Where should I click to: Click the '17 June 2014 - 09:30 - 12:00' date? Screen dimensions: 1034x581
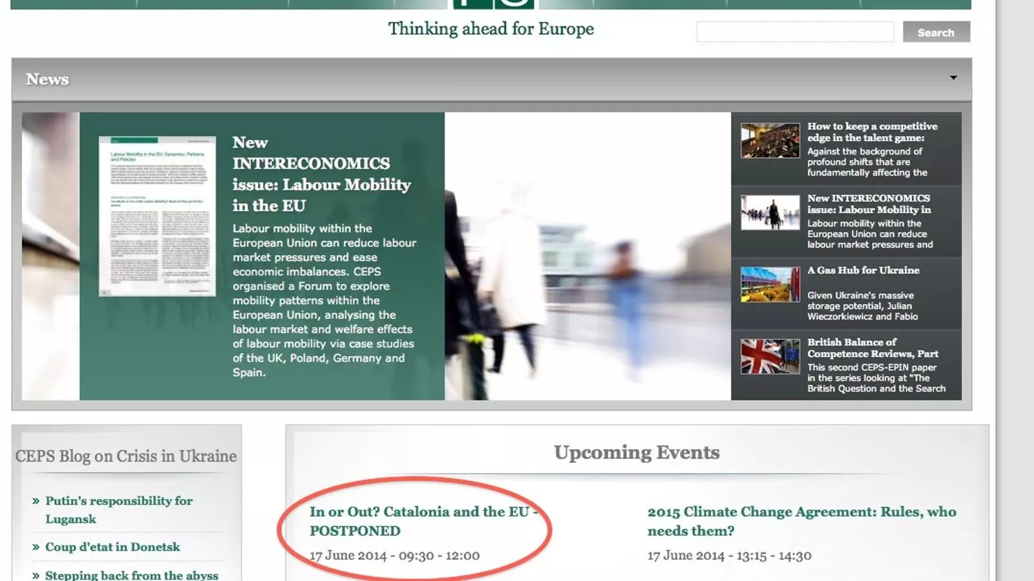(394, 555)
